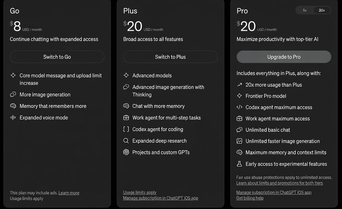Click the sparkle icon beside Core model message
342x209 pixels.
pos(13,75)
